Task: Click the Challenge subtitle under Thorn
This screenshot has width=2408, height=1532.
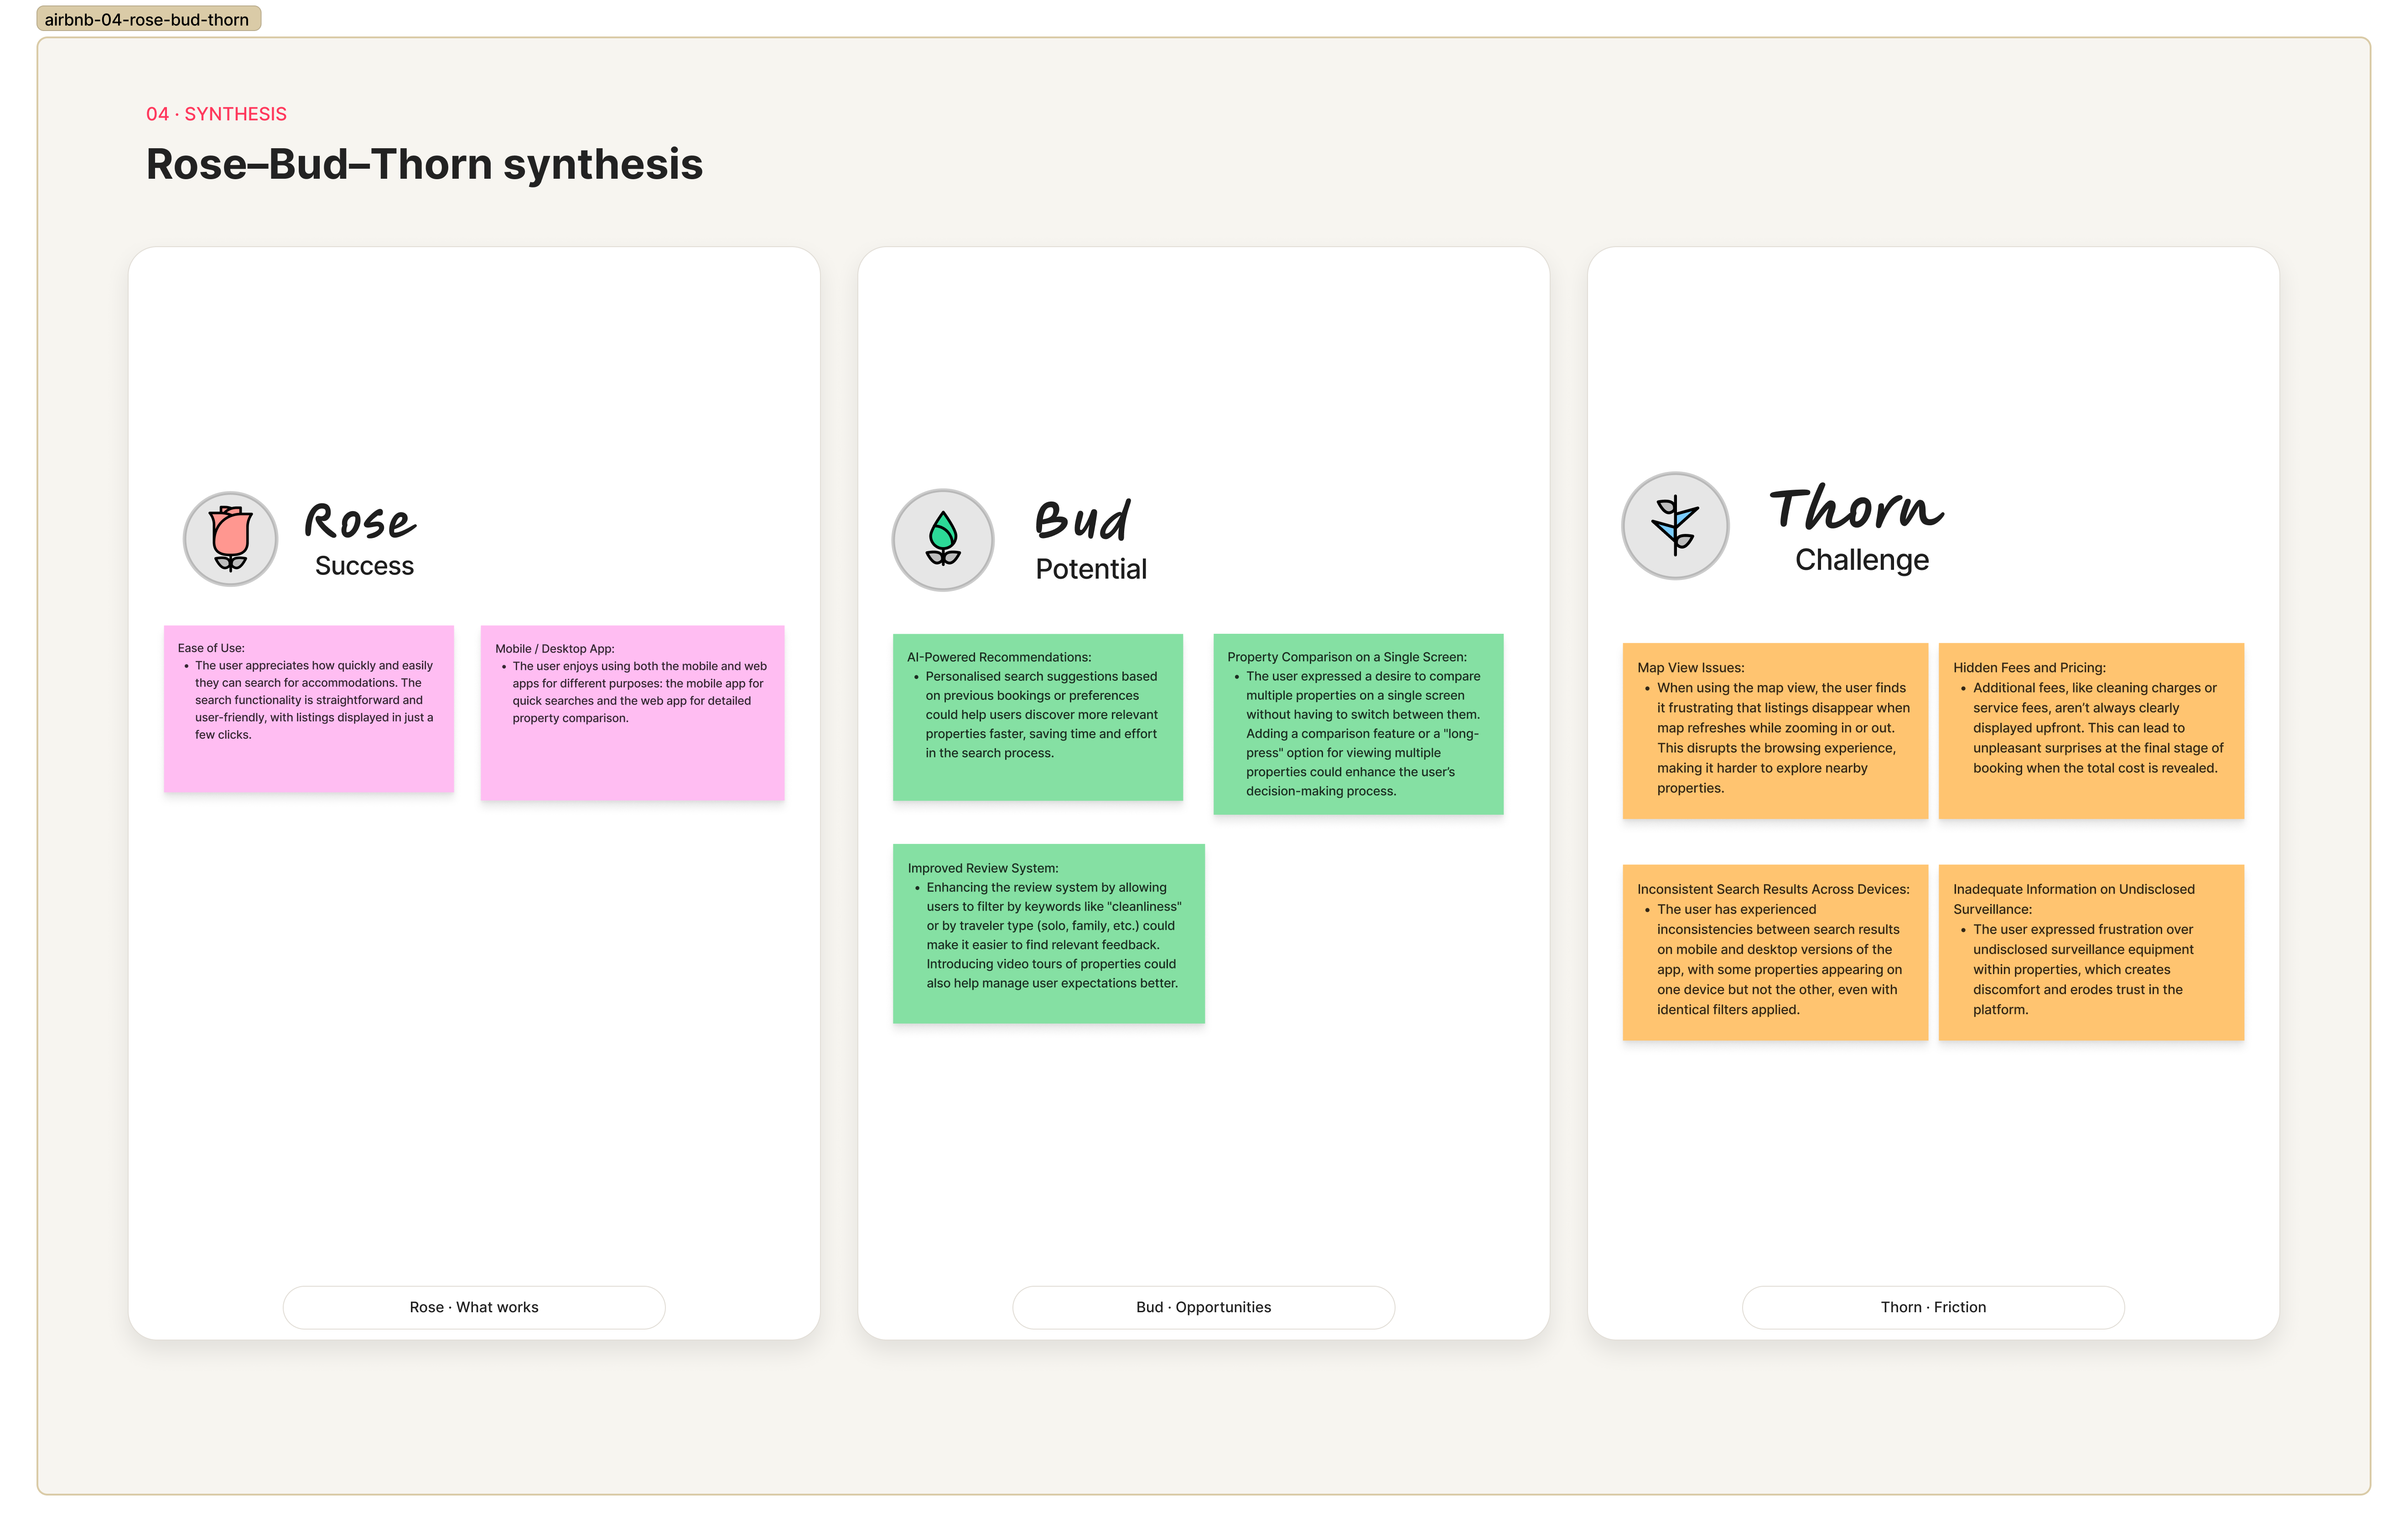Action: [x=1862, y=560]
